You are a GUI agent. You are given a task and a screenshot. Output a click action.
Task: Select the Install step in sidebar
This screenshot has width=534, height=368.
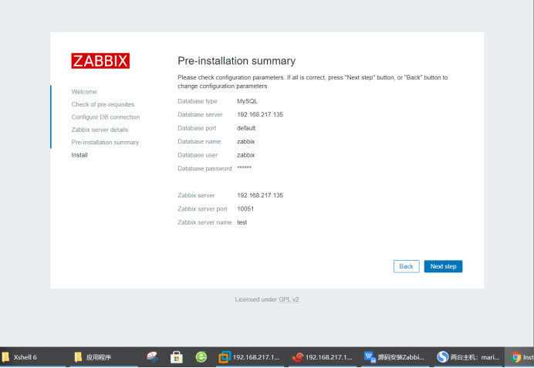coord(79,155)
